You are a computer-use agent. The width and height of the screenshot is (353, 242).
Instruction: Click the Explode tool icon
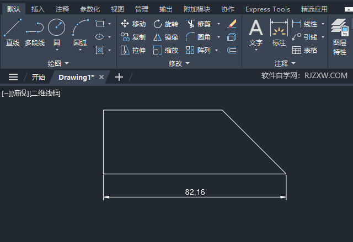coord(232,37)
